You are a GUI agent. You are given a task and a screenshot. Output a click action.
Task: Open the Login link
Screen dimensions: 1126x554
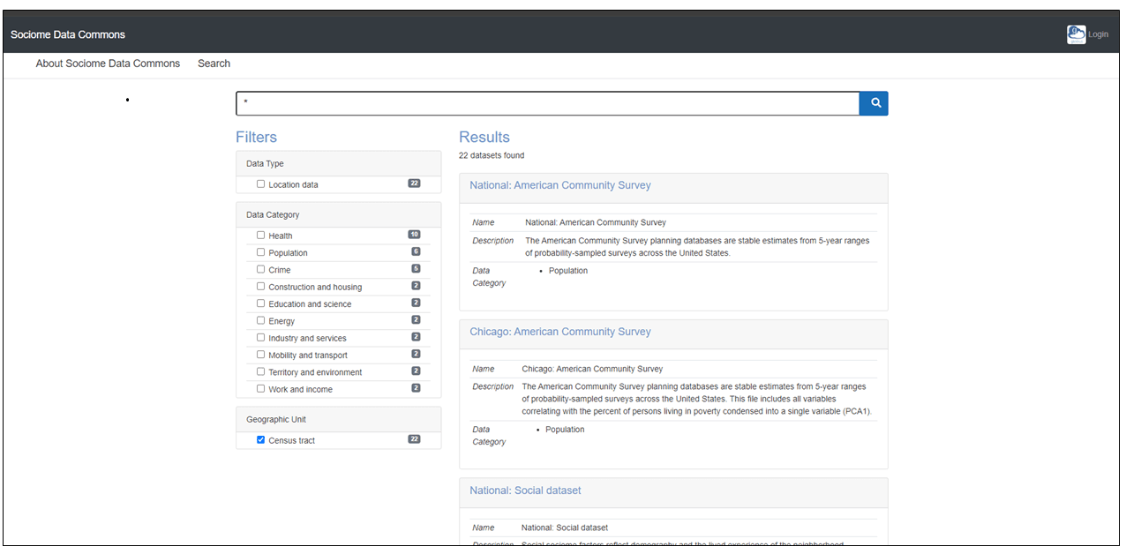pyautogui.click(x=1098, y=34)
